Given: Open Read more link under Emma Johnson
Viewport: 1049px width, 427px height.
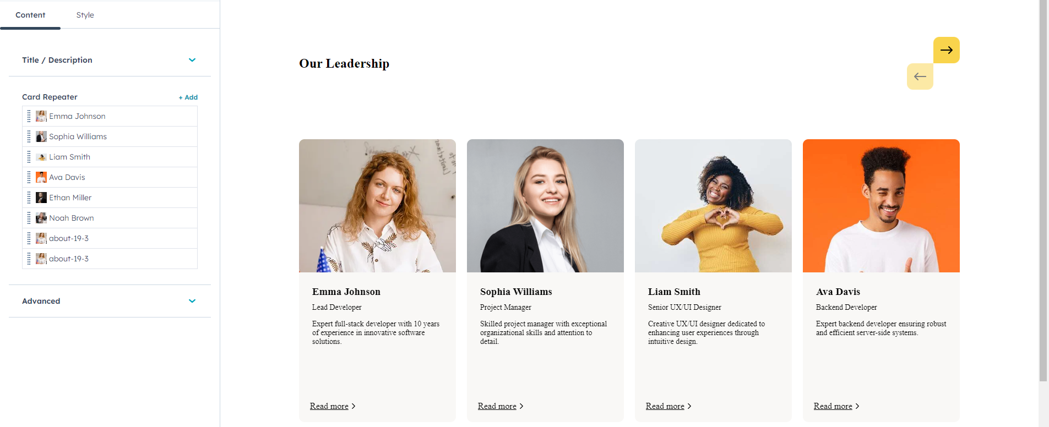Looking at the screenshot, I should coord(329,406).
